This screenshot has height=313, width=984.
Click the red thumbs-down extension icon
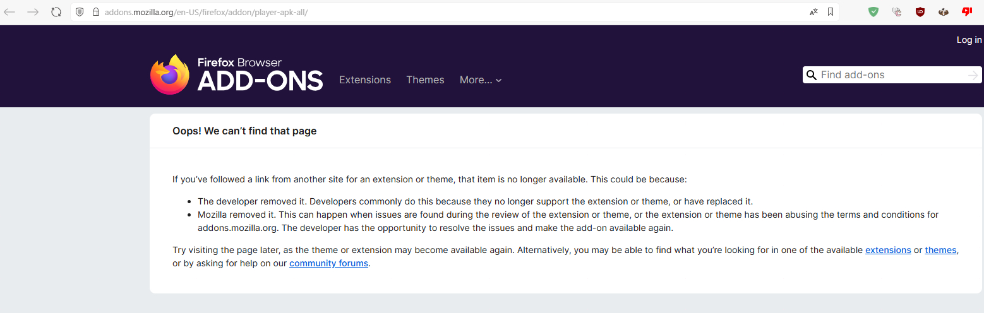966,12
